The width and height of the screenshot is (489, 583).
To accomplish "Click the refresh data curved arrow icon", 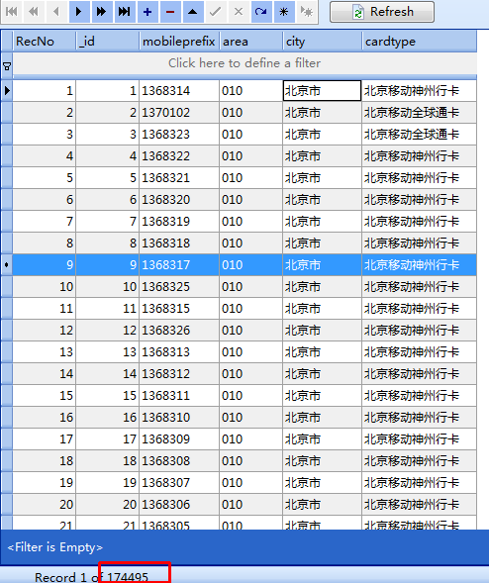I will tap(261, 12).
